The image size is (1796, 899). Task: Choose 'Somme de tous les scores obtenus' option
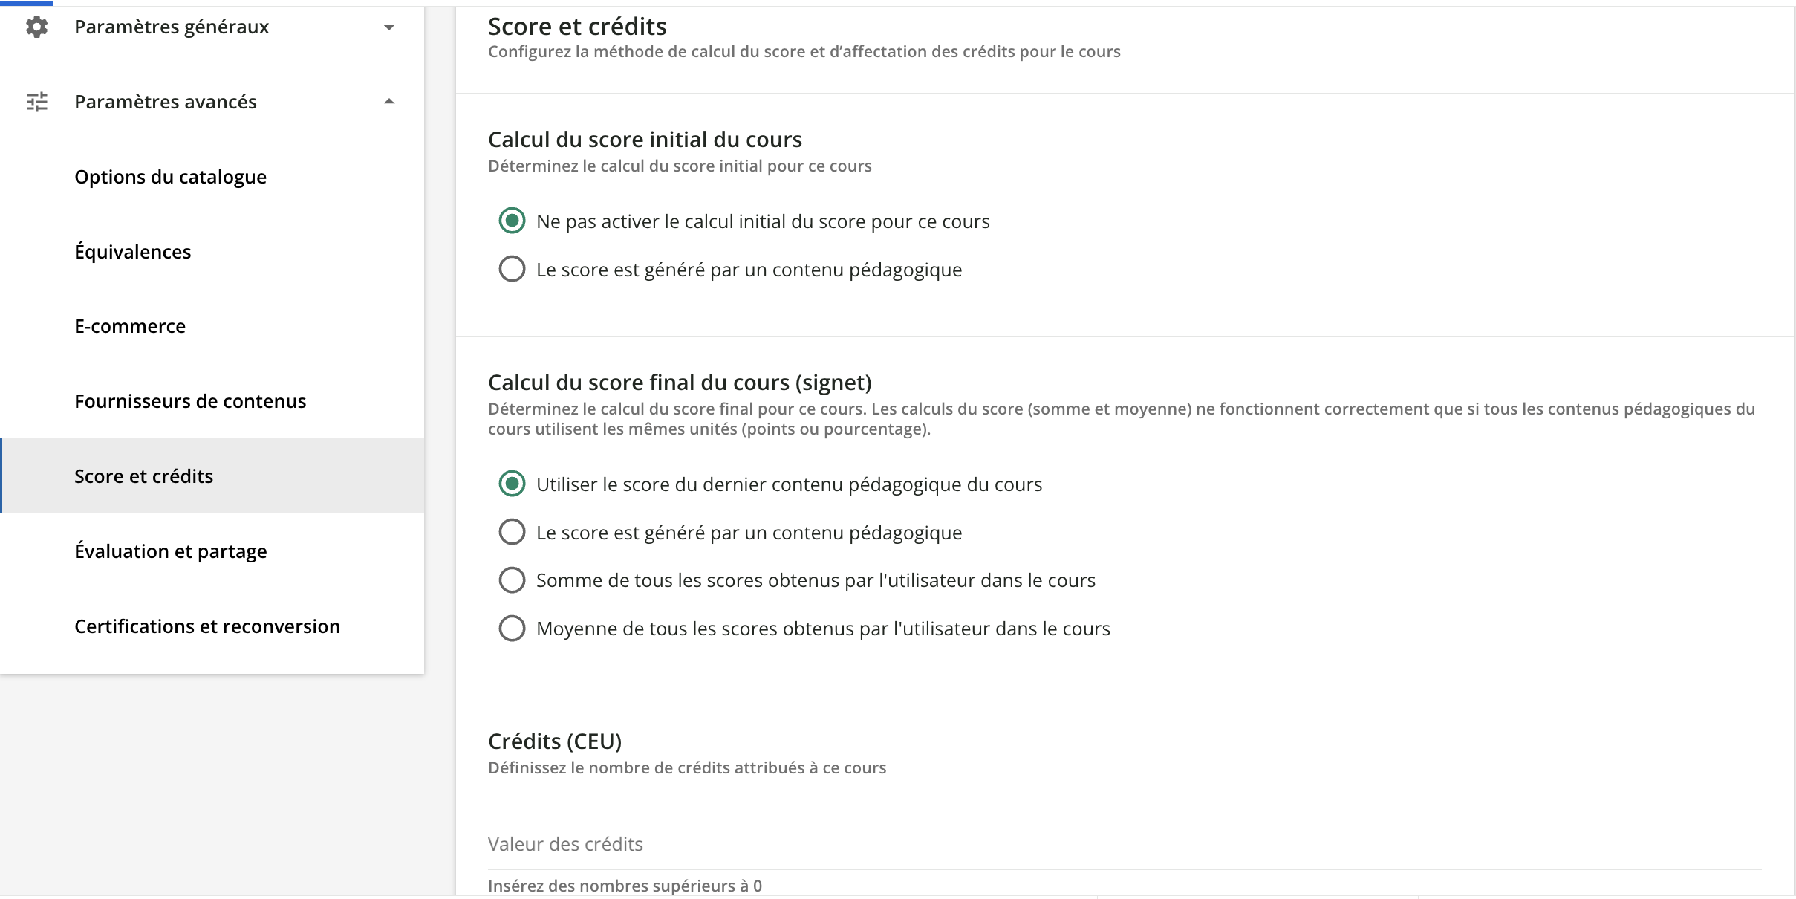pos(512,580)
